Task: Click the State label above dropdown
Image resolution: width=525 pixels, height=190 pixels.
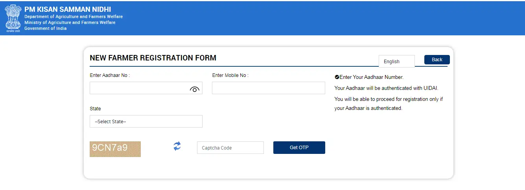Action: [95, 109]
